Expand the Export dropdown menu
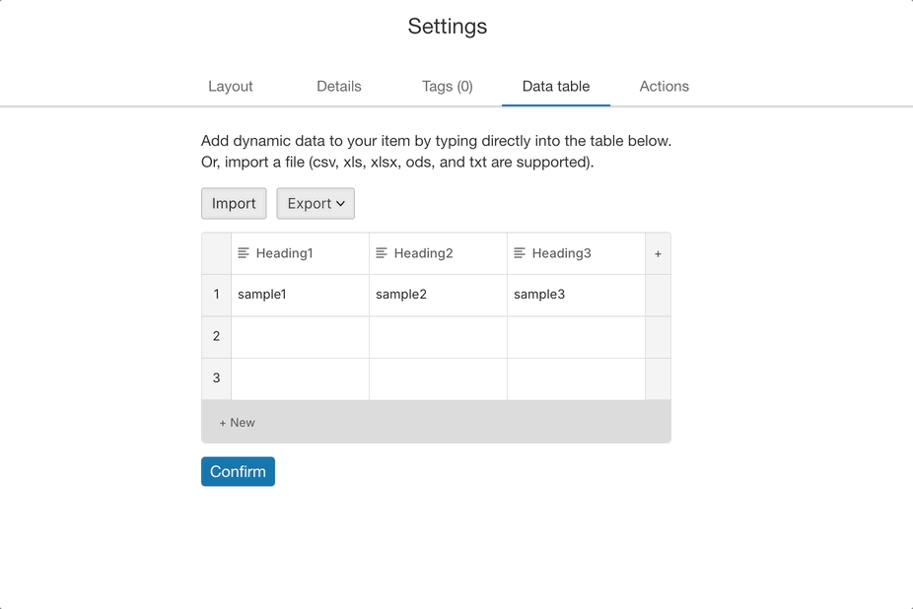The image size is (913, 609). point(316,204)
